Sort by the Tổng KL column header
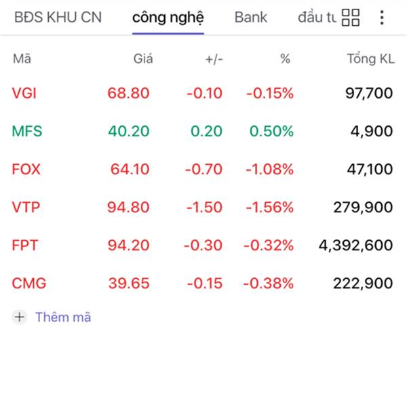The image size is (407, 407). coord(370,59)
